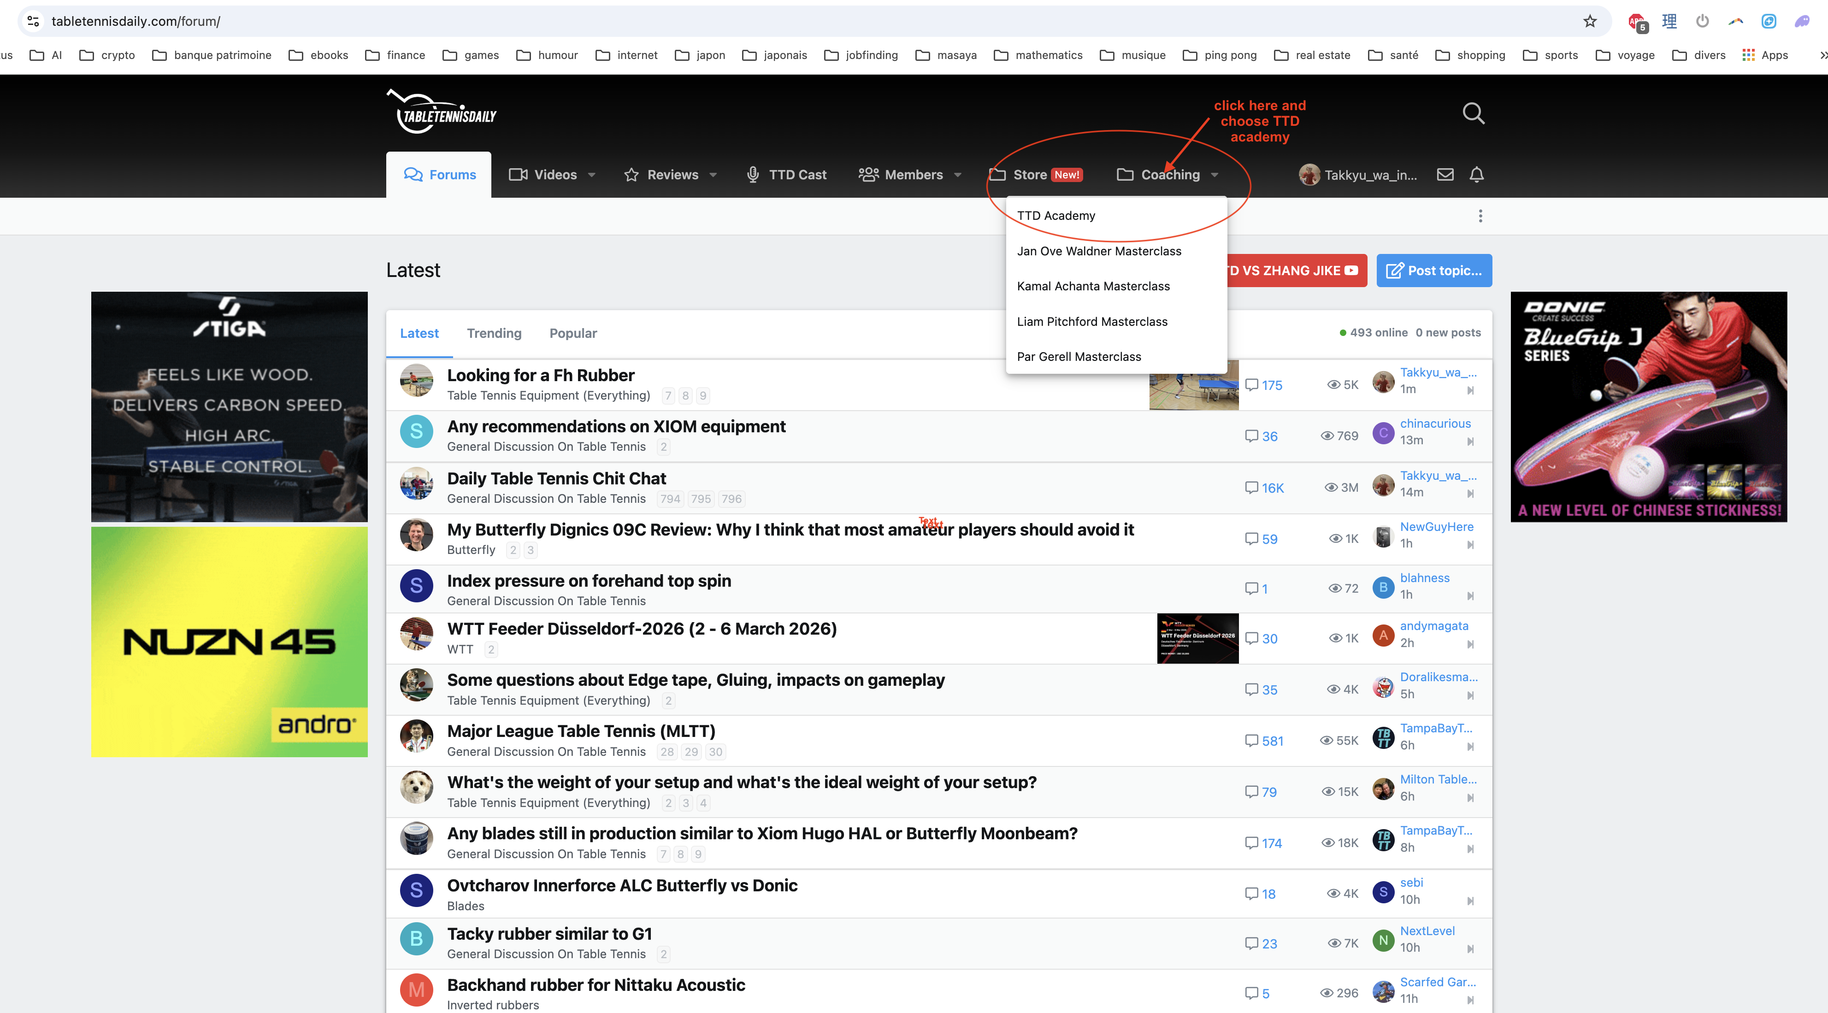Click the TableTennisDaily logo
The width and height of the screenshot is (1828, 1013).
442,112
